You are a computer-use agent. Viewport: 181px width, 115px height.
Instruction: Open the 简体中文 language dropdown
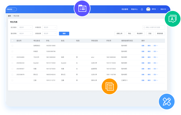click(164, 9)
